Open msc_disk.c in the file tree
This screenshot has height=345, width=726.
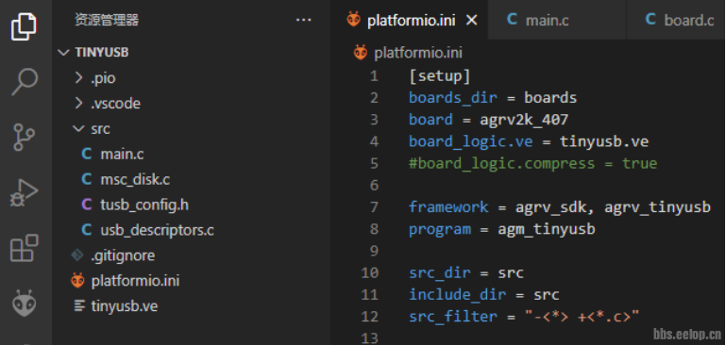click(x=135, y=179)
